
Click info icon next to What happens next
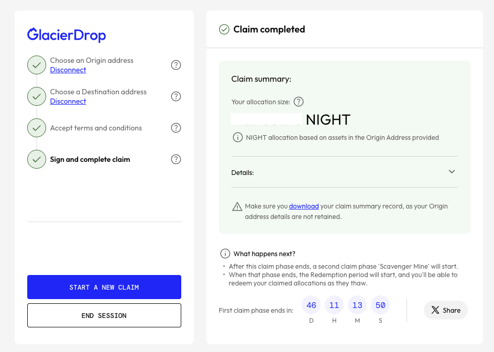point(225,254)
